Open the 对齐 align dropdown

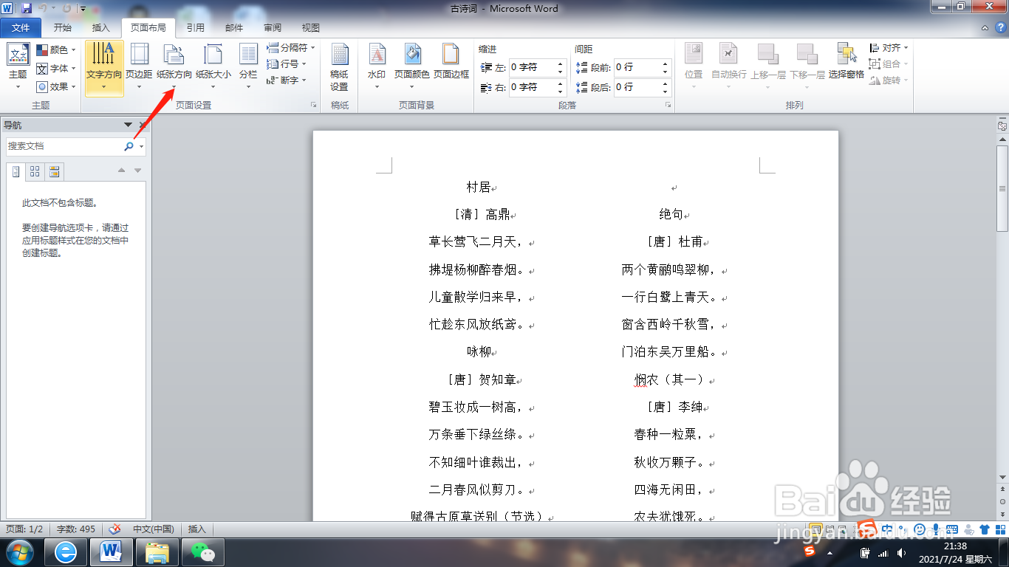point(889,48)
